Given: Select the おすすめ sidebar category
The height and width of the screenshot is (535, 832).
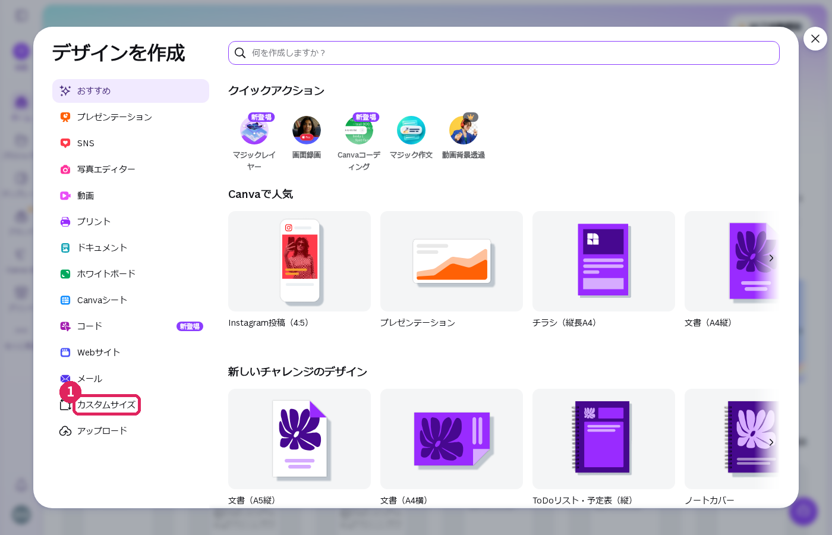Looking at the screenshot, I should 131,91.
